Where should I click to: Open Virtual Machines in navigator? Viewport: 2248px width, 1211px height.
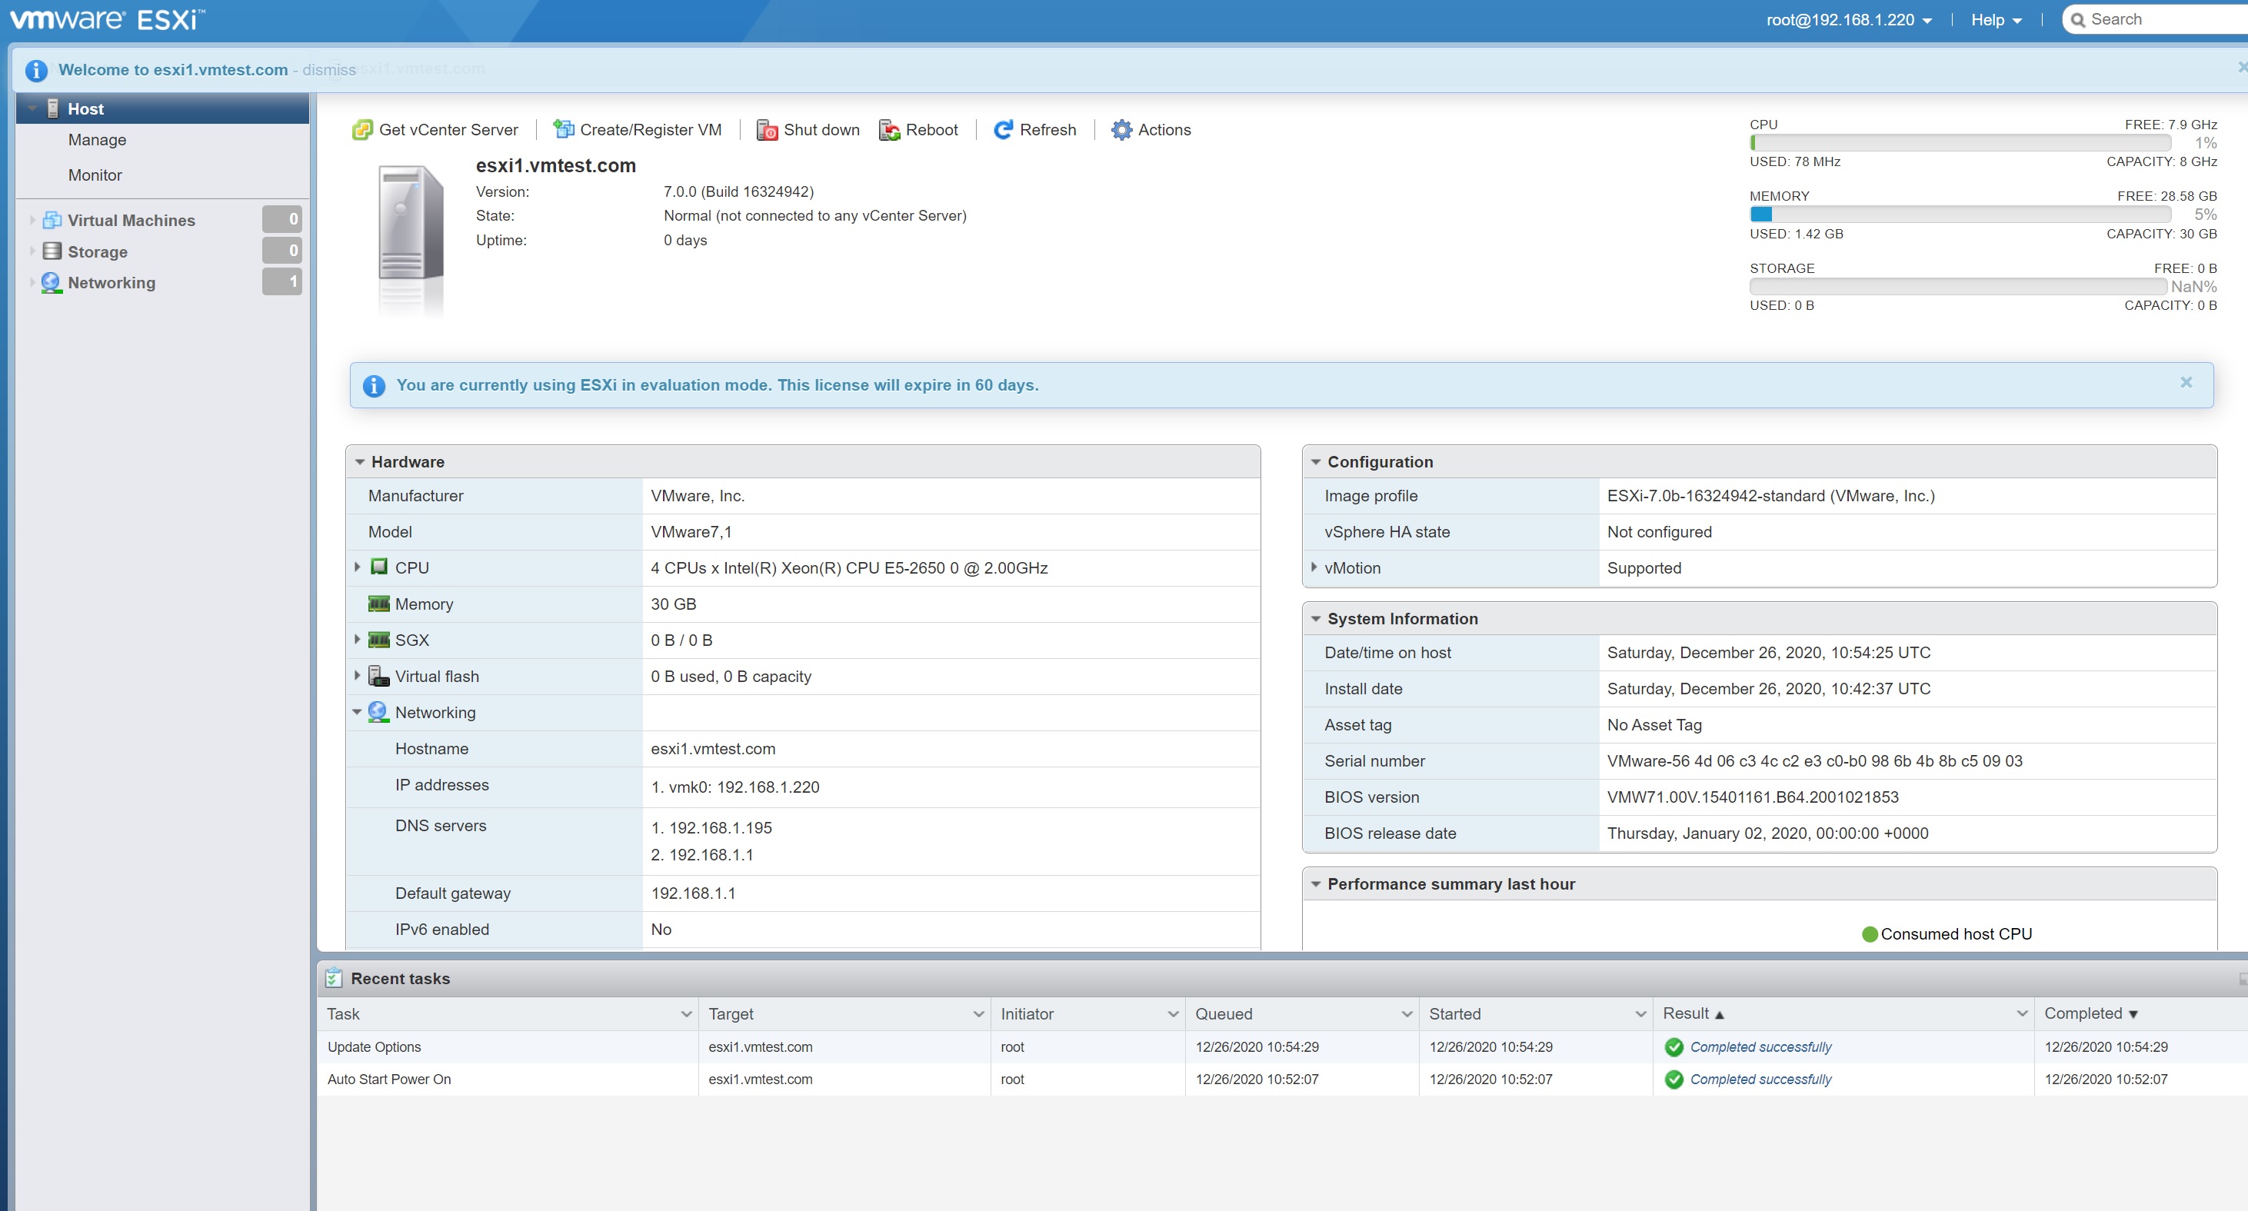point(132,221)
